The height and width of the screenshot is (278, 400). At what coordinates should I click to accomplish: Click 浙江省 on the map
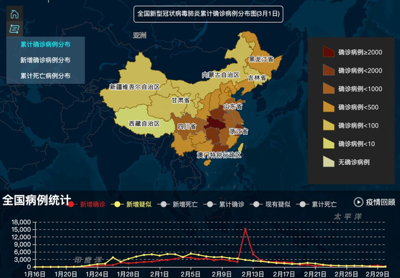pyautogui.click(x=238, y=132)
